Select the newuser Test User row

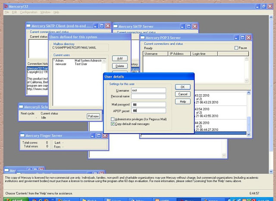pos(78,64)
